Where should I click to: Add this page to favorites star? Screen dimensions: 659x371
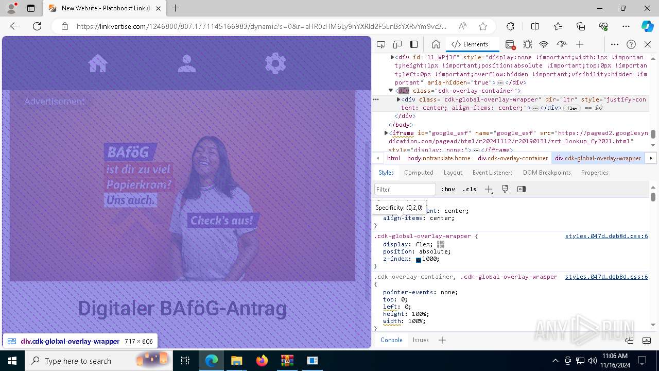482,26
